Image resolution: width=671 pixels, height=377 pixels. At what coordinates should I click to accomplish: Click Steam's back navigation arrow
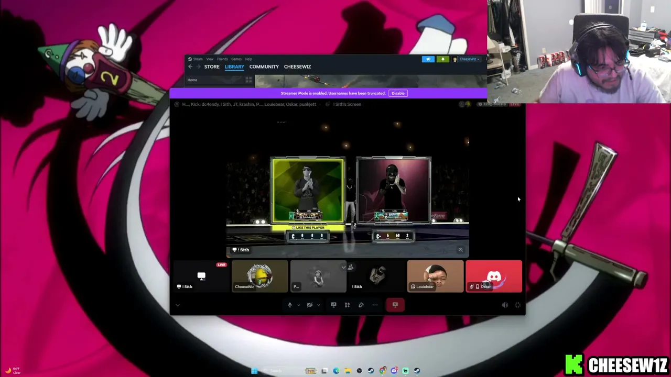click(190, 66)
